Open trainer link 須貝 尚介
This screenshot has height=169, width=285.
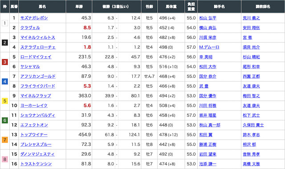(x=251, y=47)
